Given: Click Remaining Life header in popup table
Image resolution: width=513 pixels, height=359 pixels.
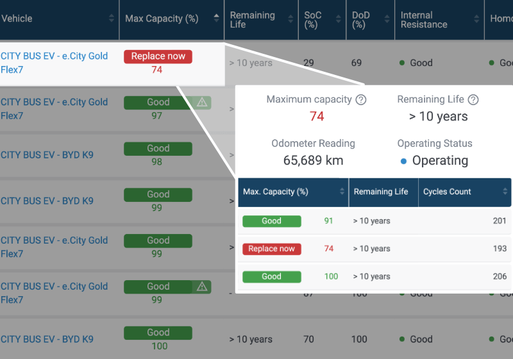Looking at the screenshot, I should coord(381,192).
